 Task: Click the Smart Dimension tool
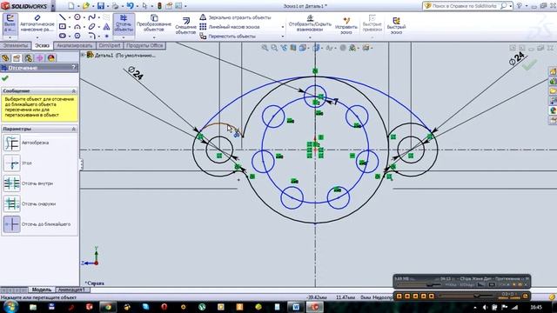coord(37,23)
